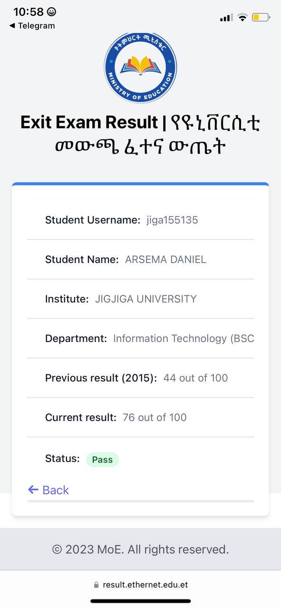Tap the home indicator bar at bottom
Image resolution: width=281 pixels, height=609 pixels.
tap(141, 601)
